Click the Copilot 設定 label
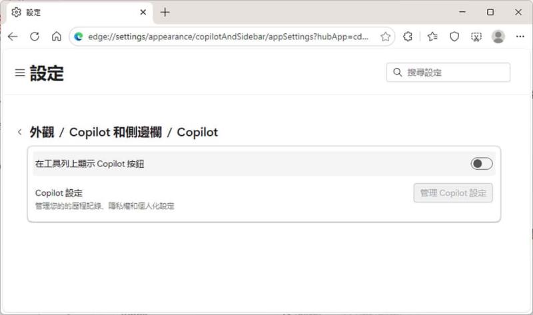 pos(59,193)
